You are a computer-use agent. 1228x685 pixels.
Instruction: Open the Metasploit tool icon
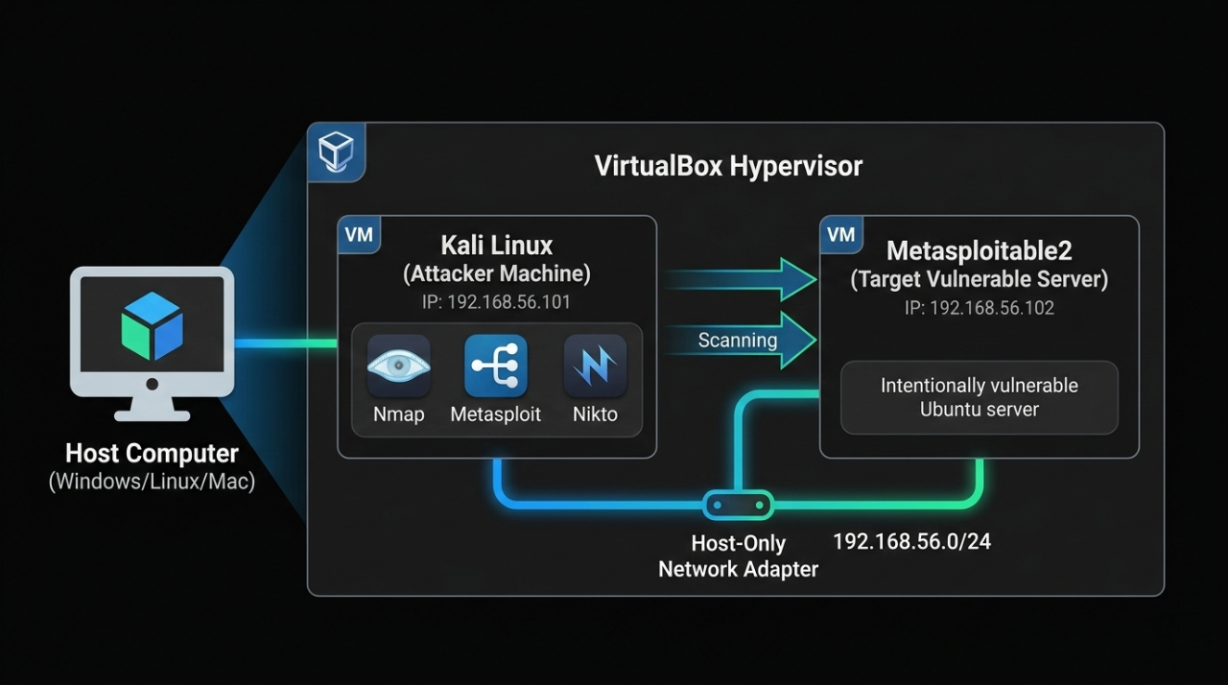coord(496,366)
